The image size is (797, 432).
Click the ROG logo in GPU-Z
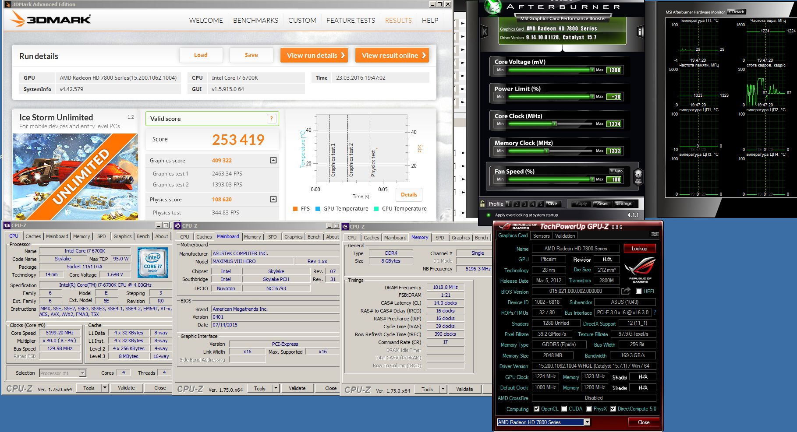[x=640, y=270]
